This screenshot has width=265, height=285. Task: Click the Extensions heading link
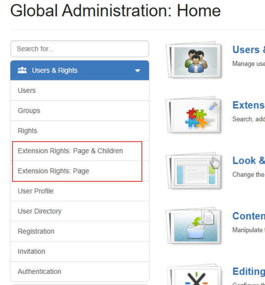click(x=248, y=105)
